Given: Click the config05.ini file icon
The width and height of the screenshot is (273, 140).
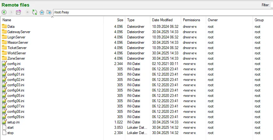Looking at the screenshot, I should [x=4, y=96].
